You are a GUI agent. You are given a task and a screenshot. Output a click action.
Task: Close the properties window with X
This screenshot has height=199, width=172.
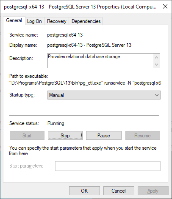pos(165,6)
